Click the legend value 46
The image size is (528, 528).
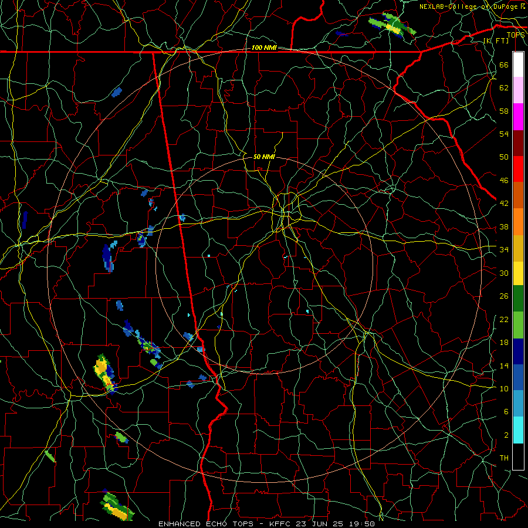(504, 181)
